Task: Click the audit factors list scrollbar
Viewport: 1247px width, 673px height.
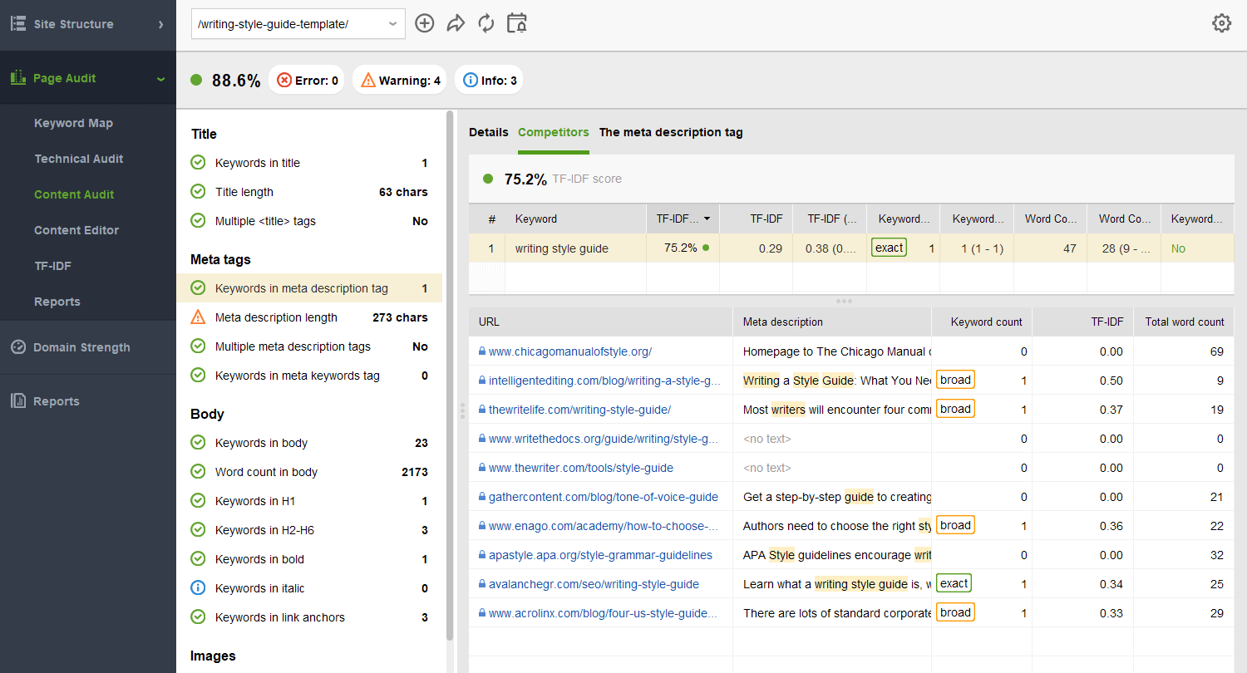Action: click(x=451, y=374)
